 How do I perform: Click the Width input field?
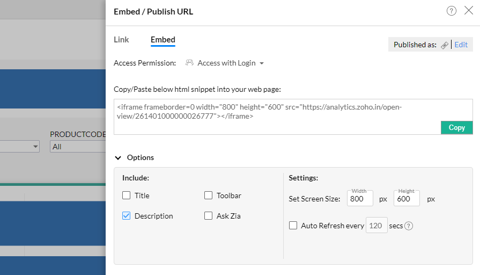click(360, 199)
